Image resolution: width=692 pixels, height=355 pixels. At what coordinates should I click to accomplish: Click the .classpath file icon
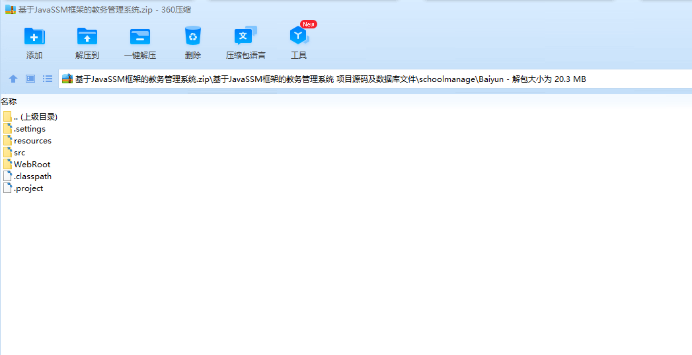pos(7,176)
